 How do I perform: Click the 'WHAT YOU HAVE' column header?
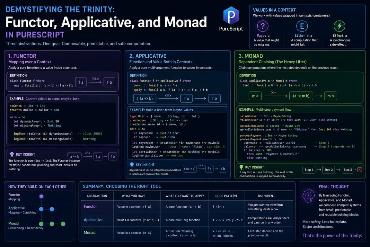tap(134, 196)
